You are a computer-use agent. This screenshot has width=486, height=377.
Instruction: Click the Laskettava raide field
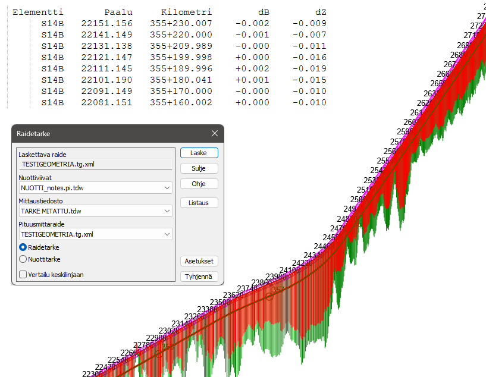pyautogui.click(x=95, y=165)
